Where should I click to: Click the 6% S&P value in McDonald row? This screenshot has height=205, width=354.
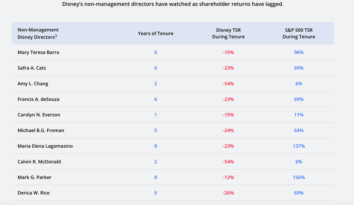pyautogui.click(x=299, y=162)
